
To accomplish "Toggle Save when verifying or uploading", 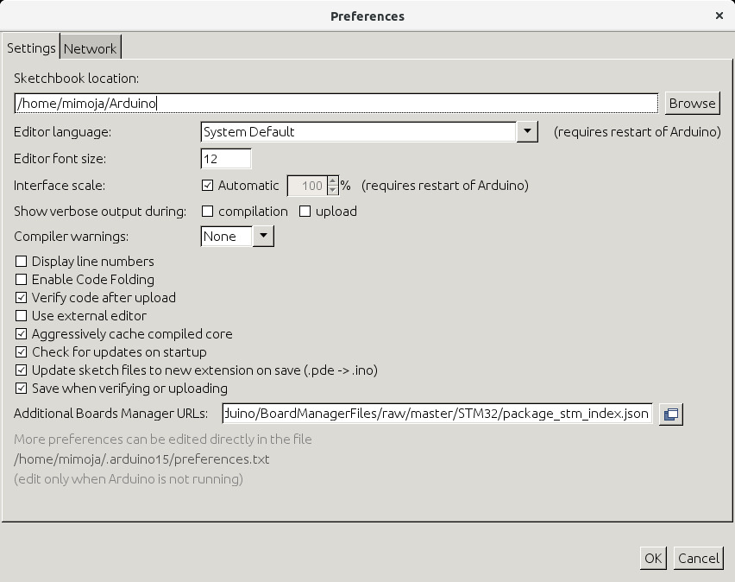I will [22, 389].
